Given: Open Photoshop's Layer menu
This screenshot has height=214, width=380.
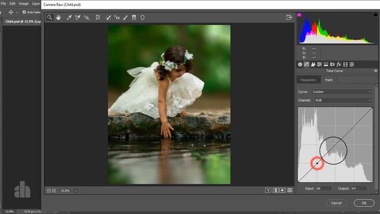Looking at the screenshot, I should coord(36,4).
